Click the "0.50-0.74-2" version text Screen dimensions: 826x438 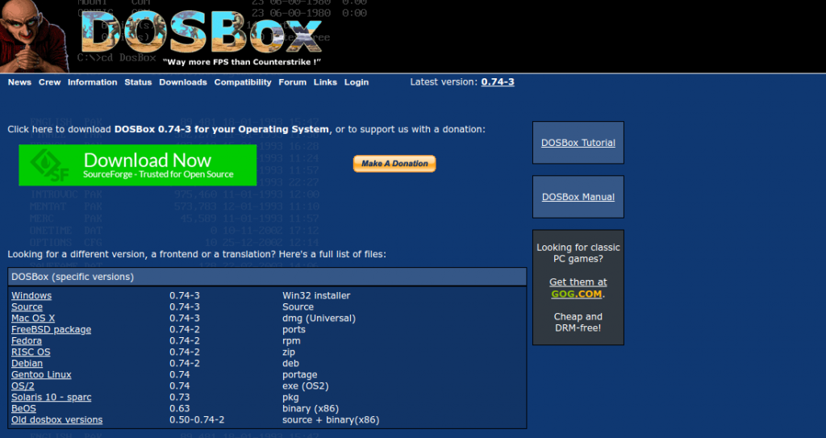(197, 420)
